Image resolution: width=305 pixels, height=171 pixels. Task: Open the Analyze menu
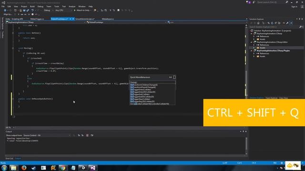click(x=72, y=6)
